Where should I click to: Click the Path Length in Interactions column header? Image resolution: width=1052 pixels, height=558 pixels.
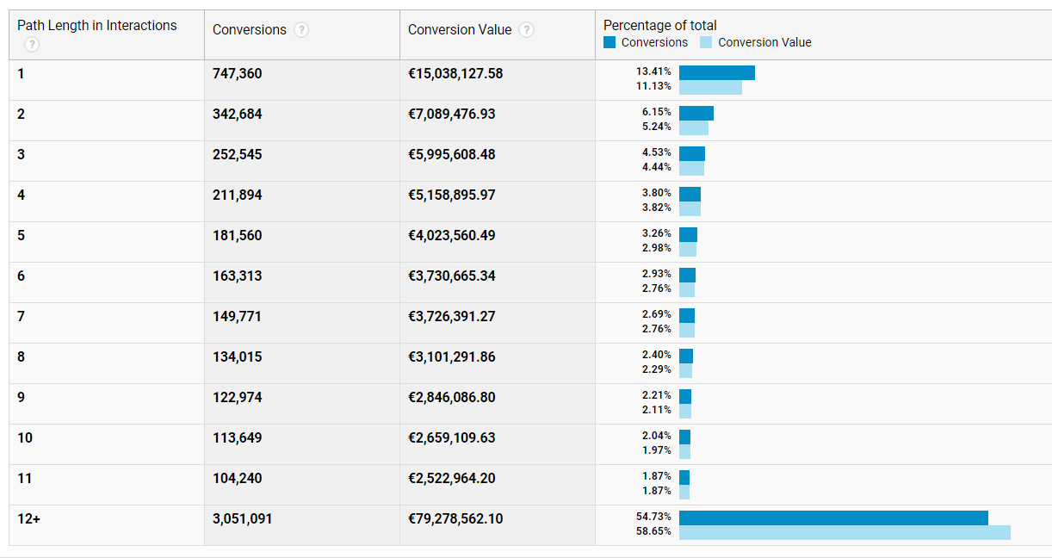[x=96, y=26]
